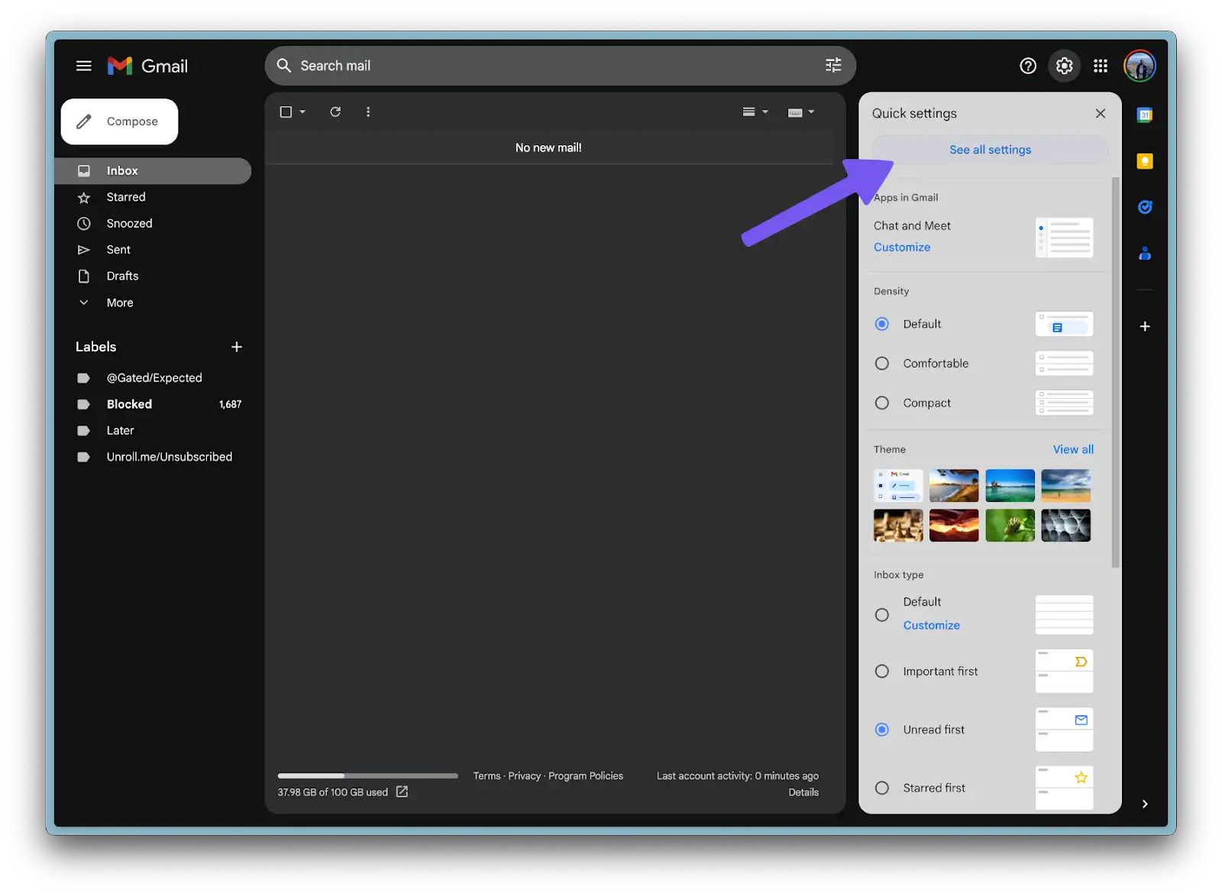Image resolution: width=1222 pixels, height=896 pixels.
Task: Select the chess pieces theme
Action: pos(898,526)
